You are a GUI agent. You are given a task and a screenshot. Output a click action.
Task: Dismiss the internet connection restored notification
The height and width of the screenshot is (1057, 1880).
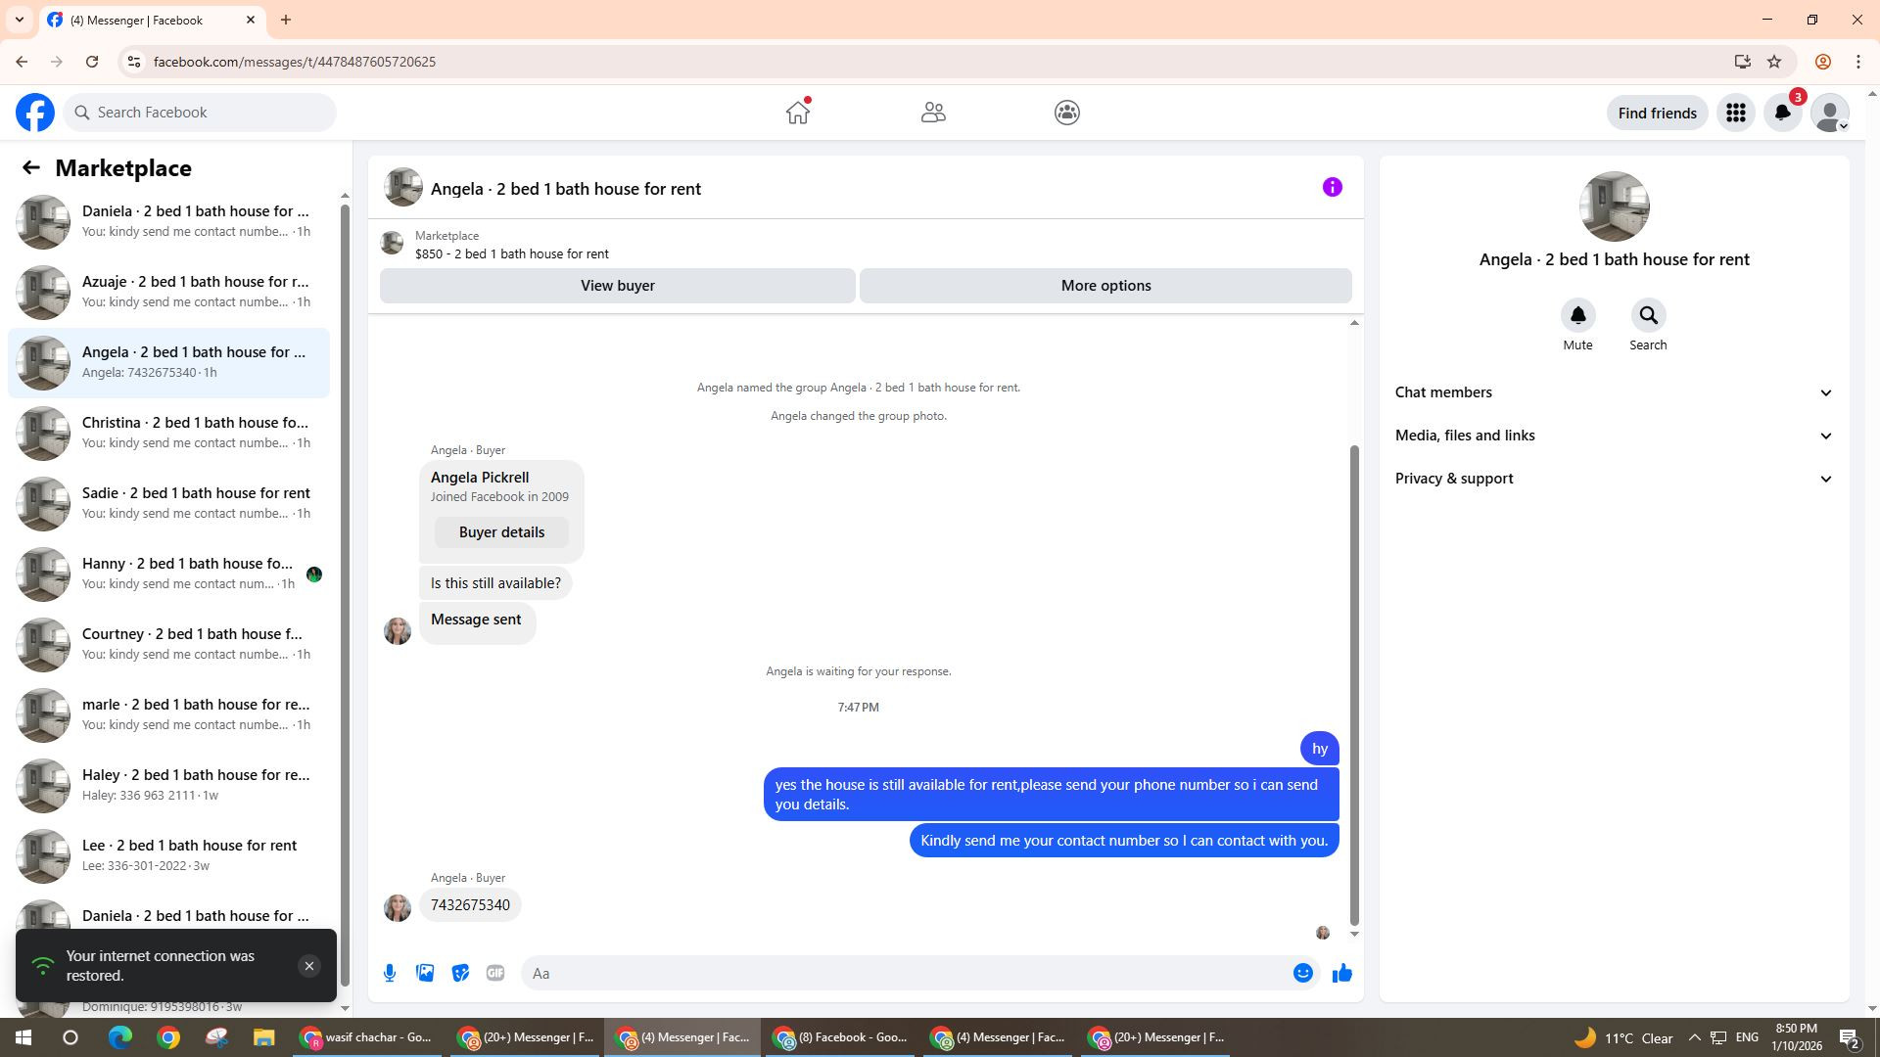[x=308, y=966]
